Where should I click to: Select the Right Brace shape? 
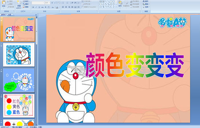113,7
